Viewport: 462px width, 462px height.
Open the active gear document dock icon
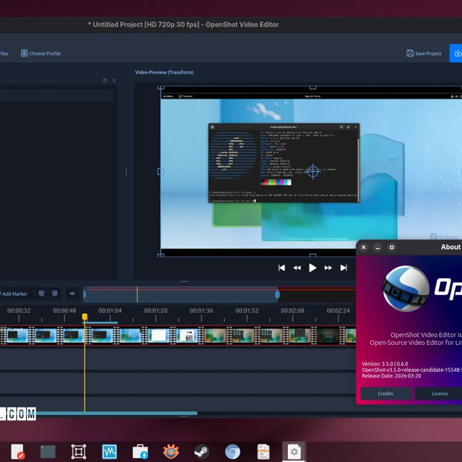294,452
